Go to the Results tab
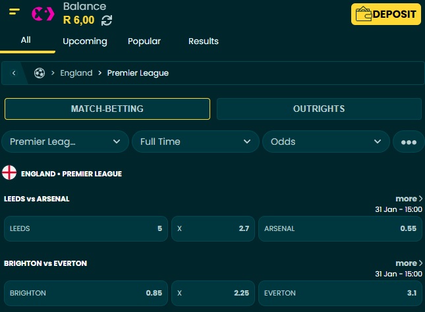 204,41
